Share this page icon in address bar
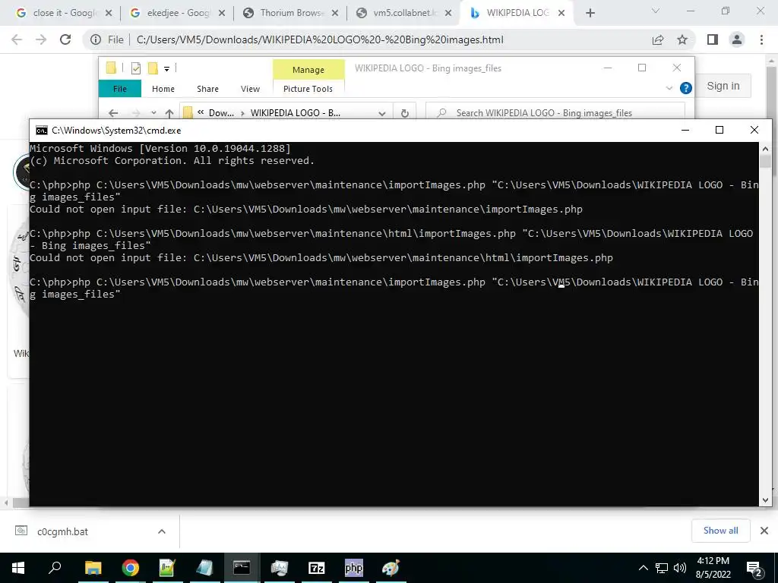 pyautogui.click(x=658, y=39)
